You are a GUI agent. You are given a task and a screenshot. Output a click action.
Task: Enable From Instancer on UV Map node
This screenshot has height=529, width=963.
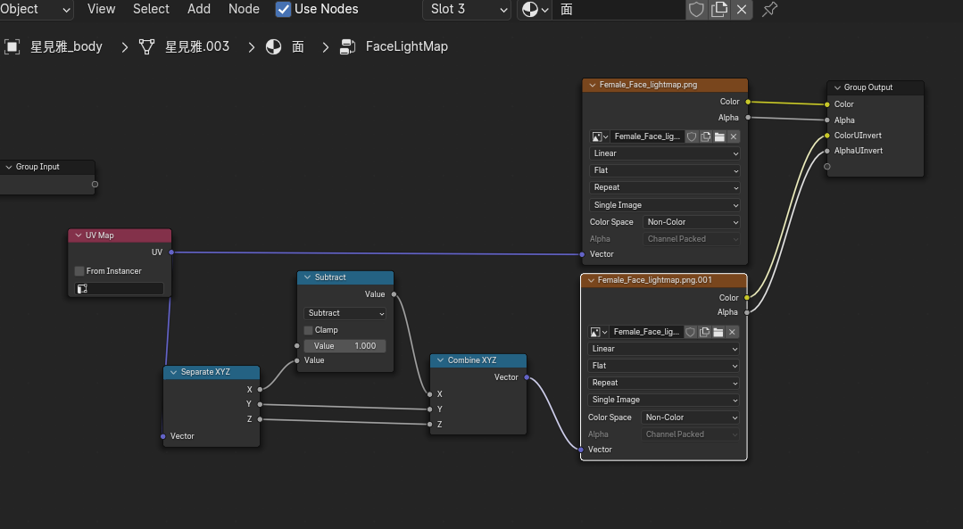point(79,271)
